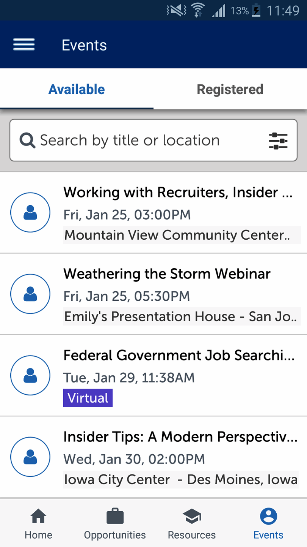Open Resources graduation cap icon
This screenshot has height=547, width=307.
192,517
